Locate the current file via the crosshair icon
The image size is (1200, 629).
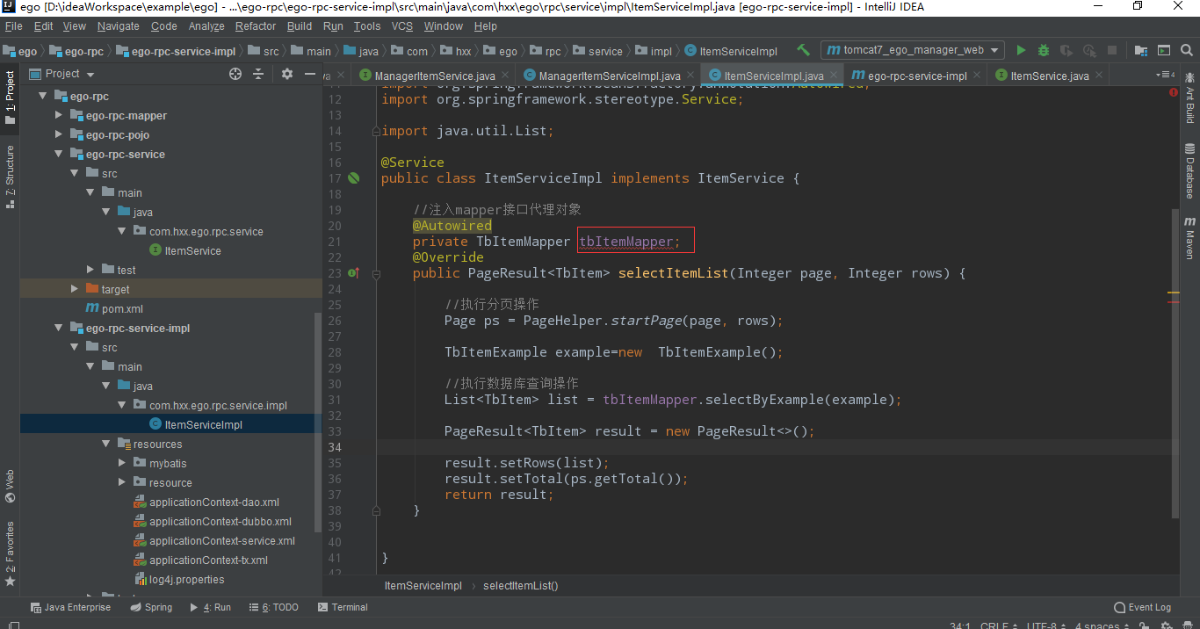(235, 74)
